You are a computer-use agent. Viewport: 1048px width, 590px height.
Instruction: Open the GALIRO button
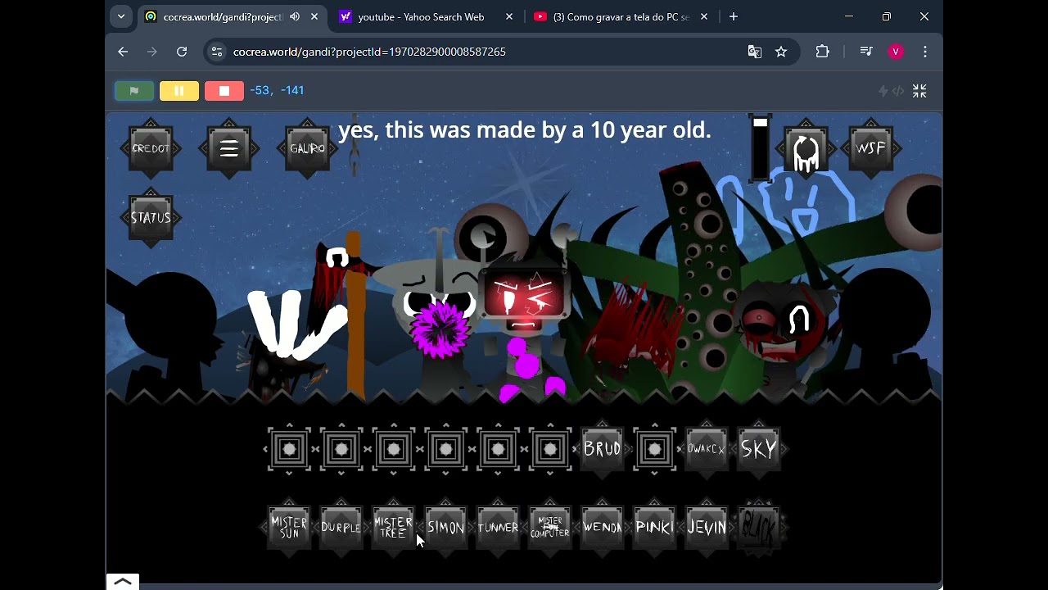tap(307, 148)
